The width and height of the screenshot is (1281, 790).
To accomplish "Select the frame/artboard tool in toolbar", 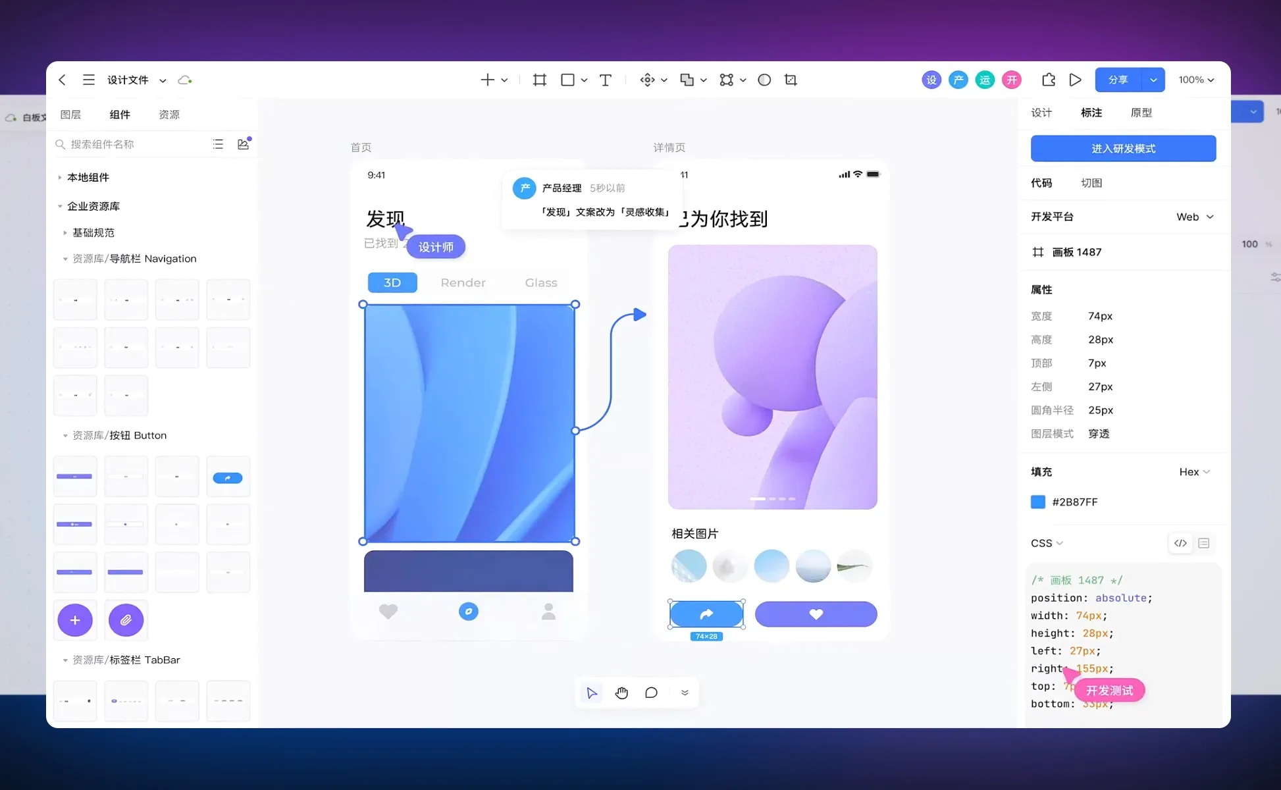I will (539, 80).
